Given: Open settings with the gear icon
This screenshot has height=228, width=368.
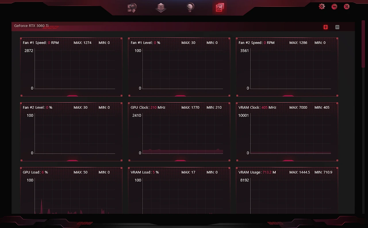Looking at the screenshot, I should [322, 6].
